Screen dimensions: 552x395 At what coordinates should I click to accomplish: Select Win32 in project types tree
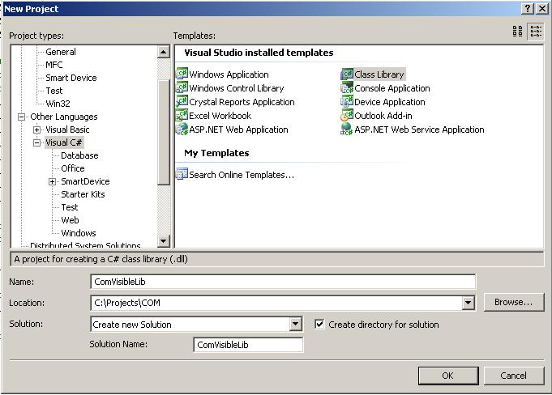coord(58,104)
